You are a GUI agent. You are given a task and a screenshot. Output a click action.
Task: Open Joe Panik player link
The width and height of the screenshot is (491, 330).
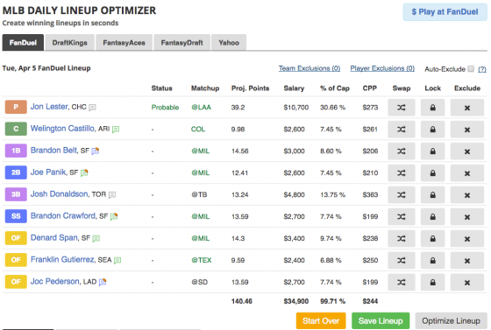(48, 172)
